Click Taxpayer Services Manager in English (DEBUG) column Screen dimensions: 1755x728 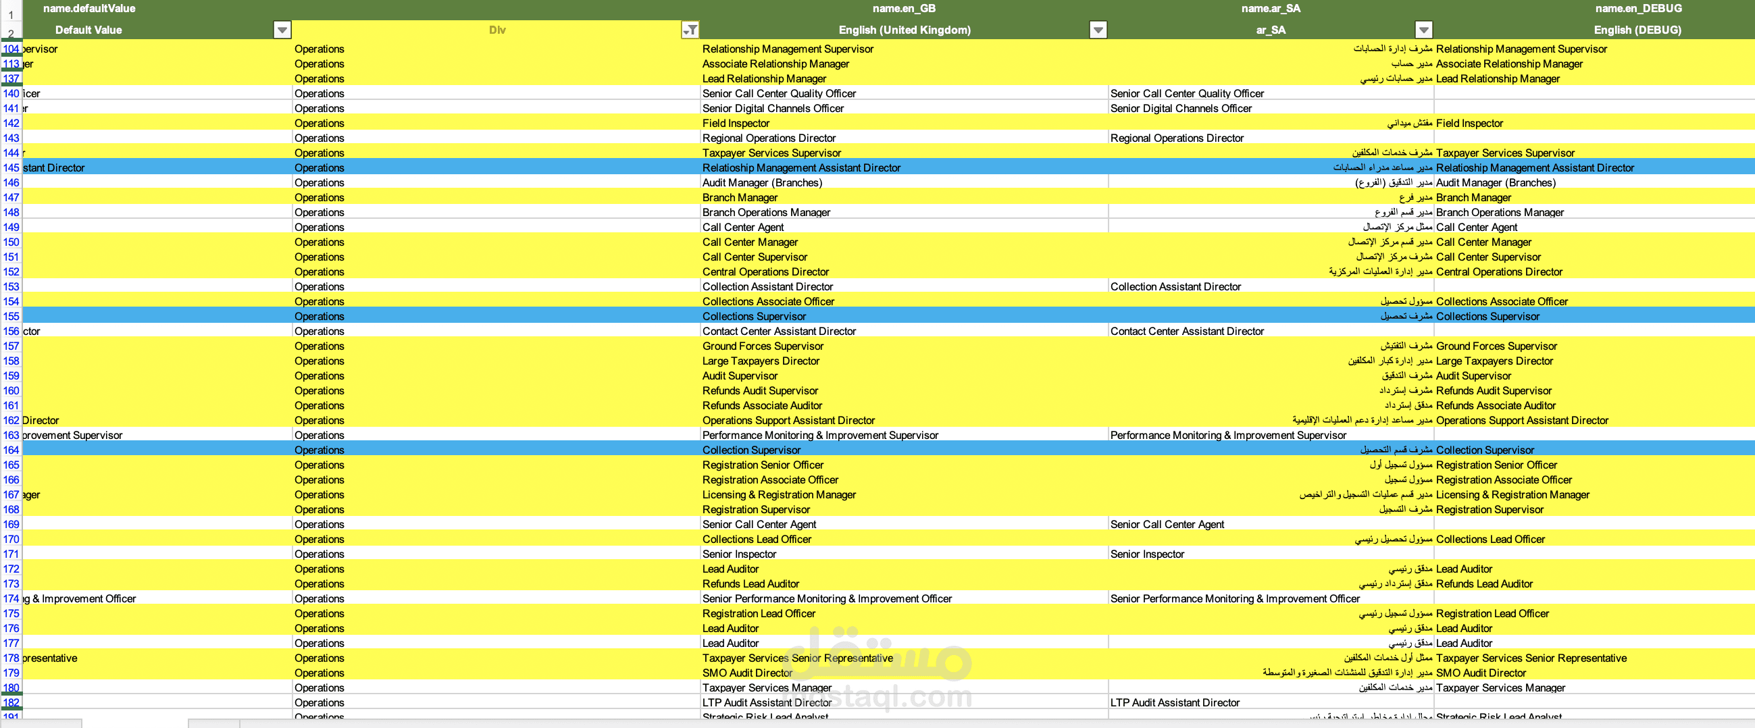tap(1500, 688)
